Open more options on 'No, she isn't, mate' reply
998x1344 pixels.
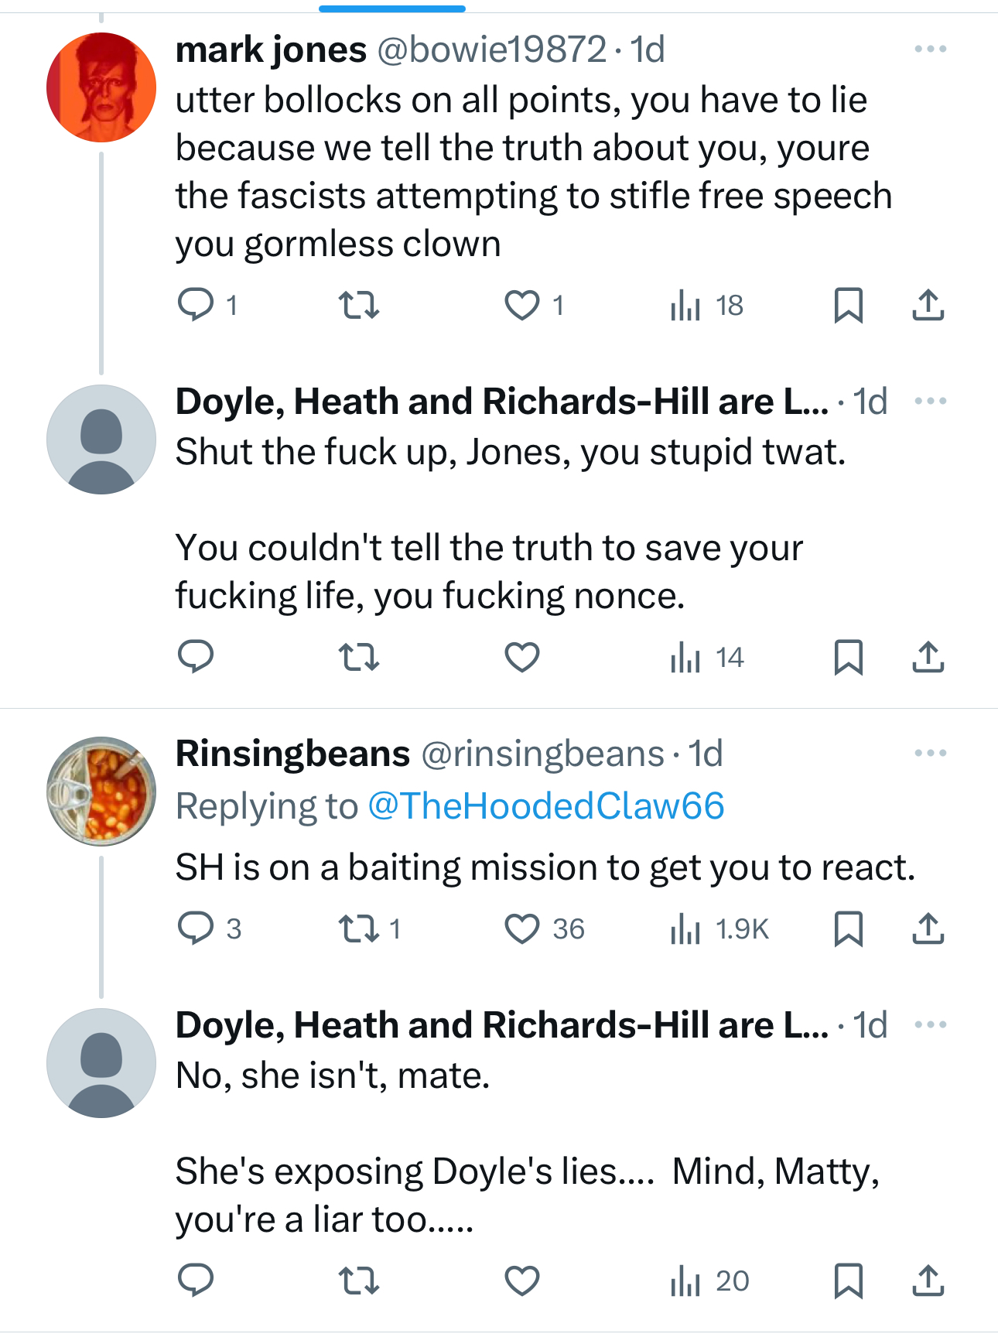click(930, 1025)
